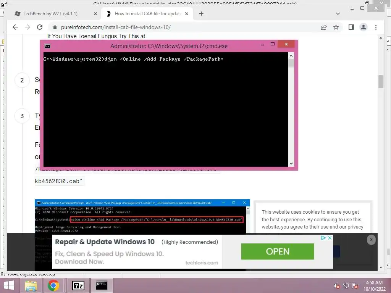This screenshot has height=293, width=391.
Task: Open the Windows Start button
Action: pyautogui.click(x=9, y=285)
